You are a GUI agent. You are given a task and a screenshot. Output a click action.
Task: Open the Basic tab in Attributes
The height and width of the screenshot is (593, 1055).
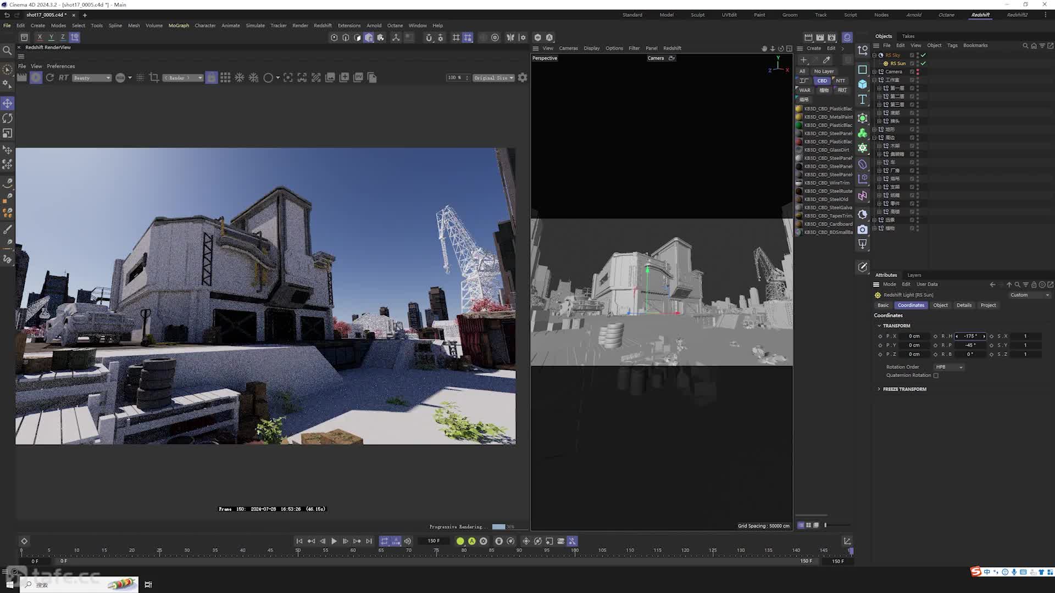coord(883,305)
